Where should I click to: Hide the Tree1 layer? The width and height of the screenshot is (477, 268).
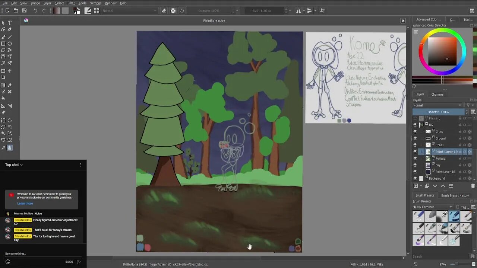[x=415, y=145]
